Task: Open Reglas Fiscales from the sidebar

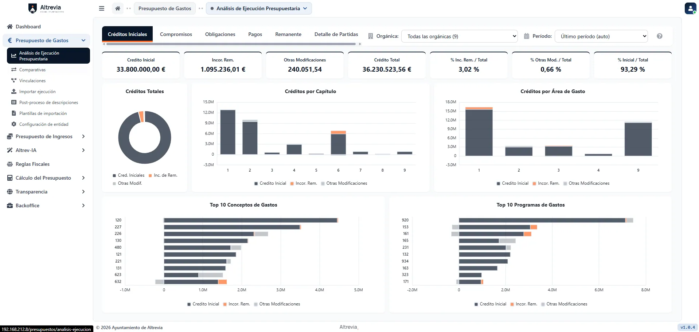Action: point(32,164)
